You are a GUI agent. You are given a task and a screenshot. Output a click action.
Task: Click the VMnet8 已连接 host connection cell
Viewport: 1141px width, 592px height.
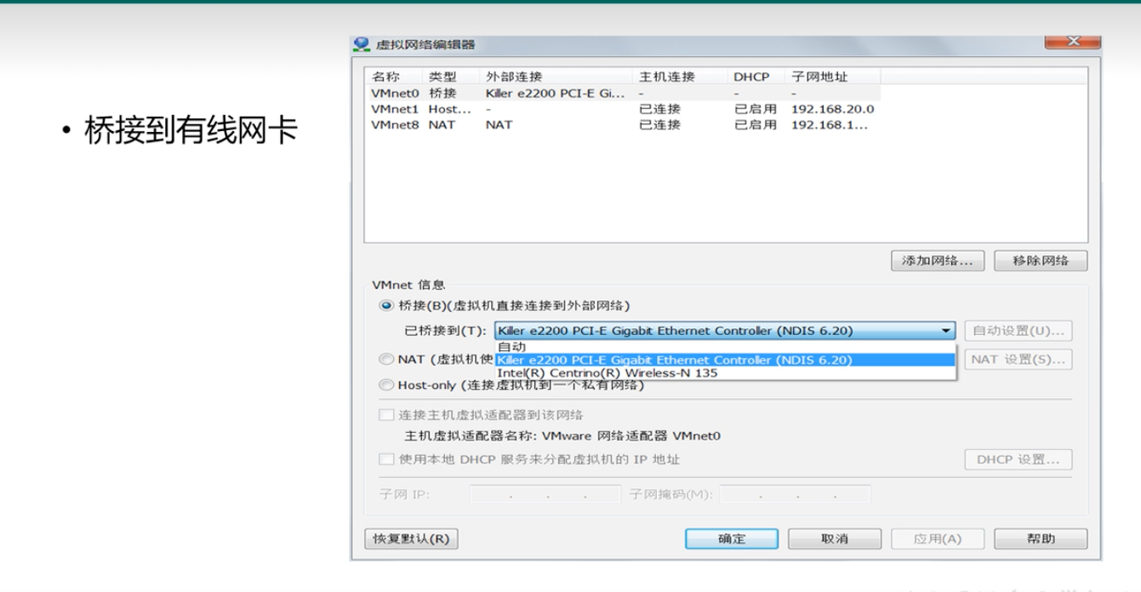coord(660,124)
